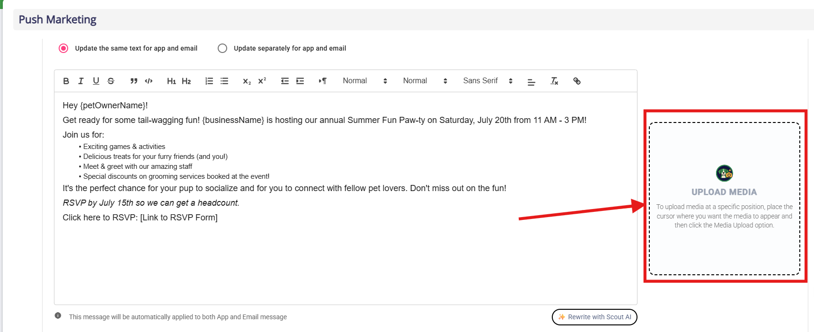Switch text direction to right-to-left
814x332 pixels.
(323, 81)
